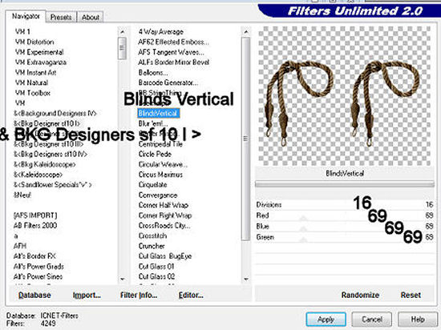Choose AF62 Effected Emboss... filter
Screen dimensions: 441x330
coord(173,42)
